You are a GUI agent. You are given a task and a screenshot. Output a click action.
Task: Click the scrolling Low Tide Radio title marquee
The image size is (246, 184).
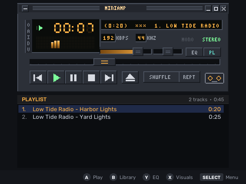click(x=161, y=26)
